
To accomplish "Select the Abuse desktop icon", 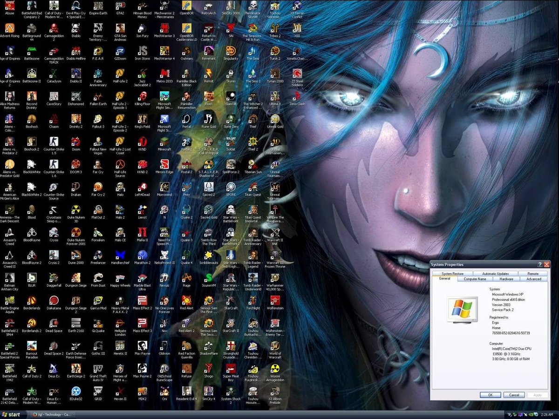I will (x=9, y=8).
